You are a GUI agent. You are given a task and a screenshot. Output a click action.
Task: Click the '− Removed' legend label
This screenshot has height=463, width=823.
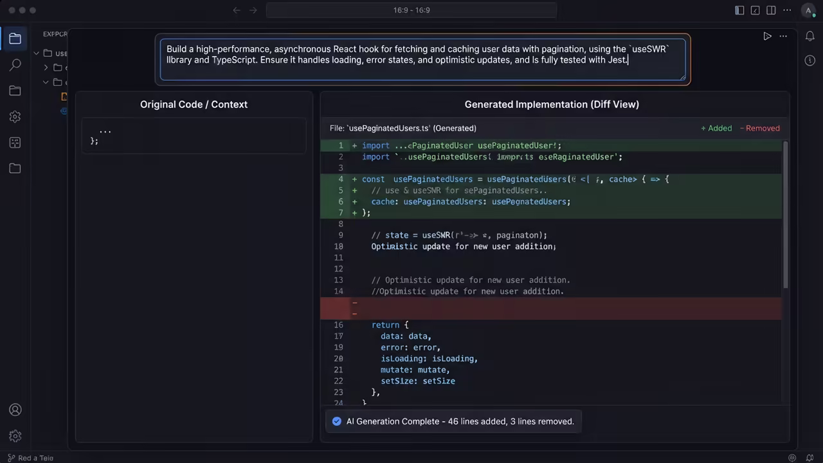(759, 128)
